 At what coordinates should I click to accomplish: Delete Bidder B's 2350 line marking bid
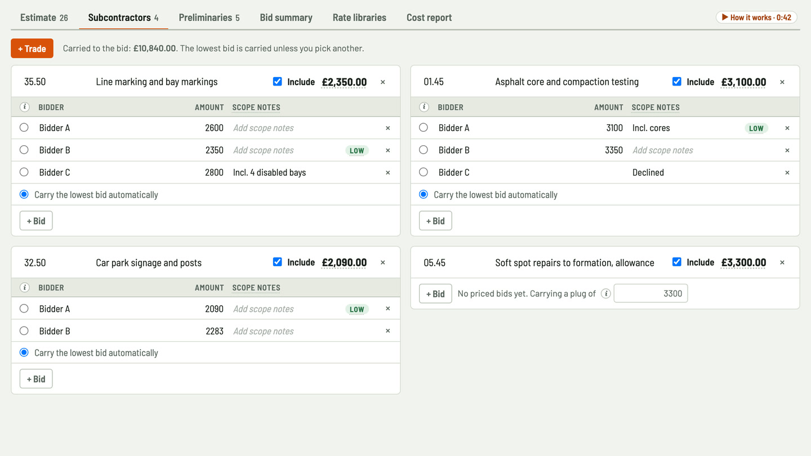pyautogui.click(x=387, y=150)
